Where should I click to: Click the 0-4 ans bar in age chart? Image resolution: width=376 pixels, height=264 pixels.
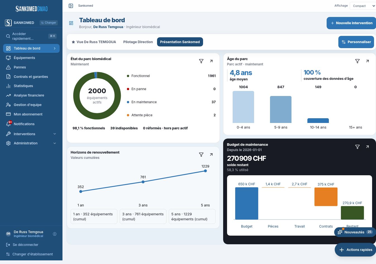point(243,107)
